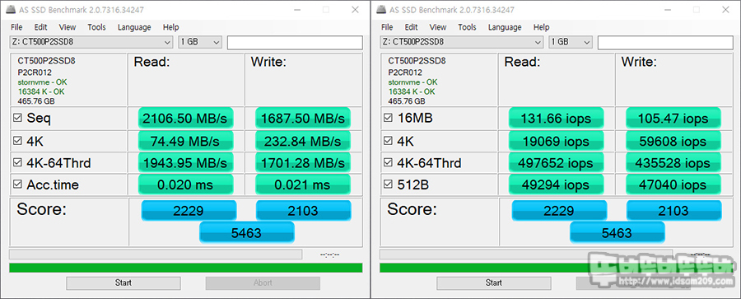Toggle the 4K-64Thrd checkbox in right window

coord(388,163)
